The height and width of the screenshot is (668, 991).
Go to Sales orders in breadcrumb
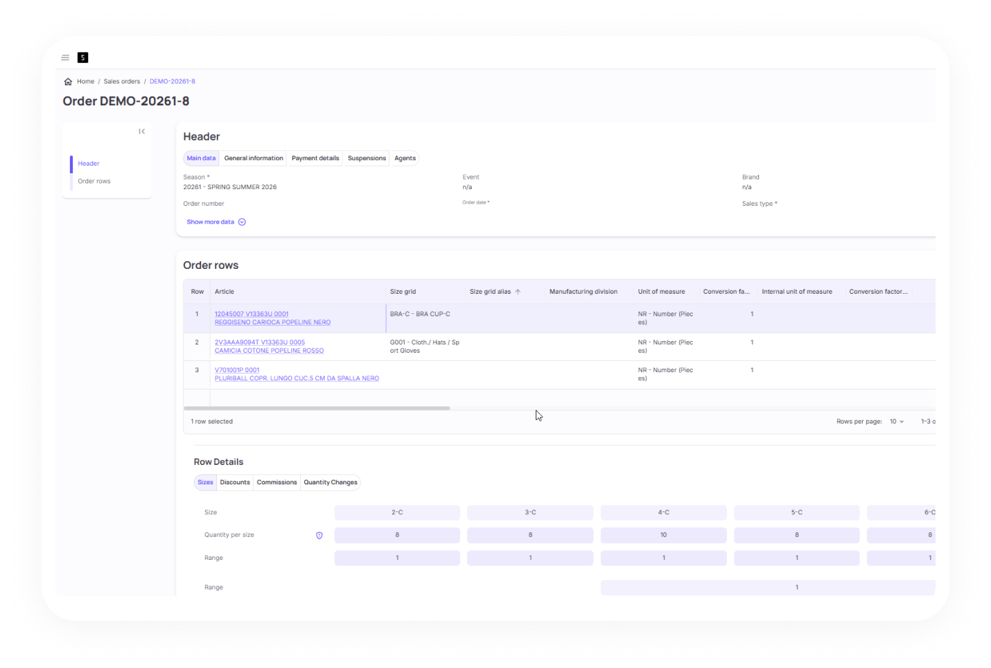tap(122, 82)
